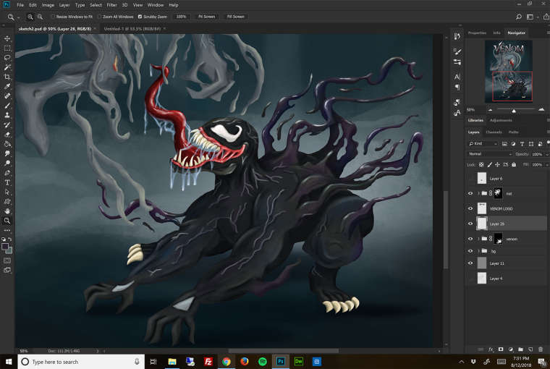Viewport: 550px width, 369px height.
Task: Show Layer 4 visibility
Action: 470,279
